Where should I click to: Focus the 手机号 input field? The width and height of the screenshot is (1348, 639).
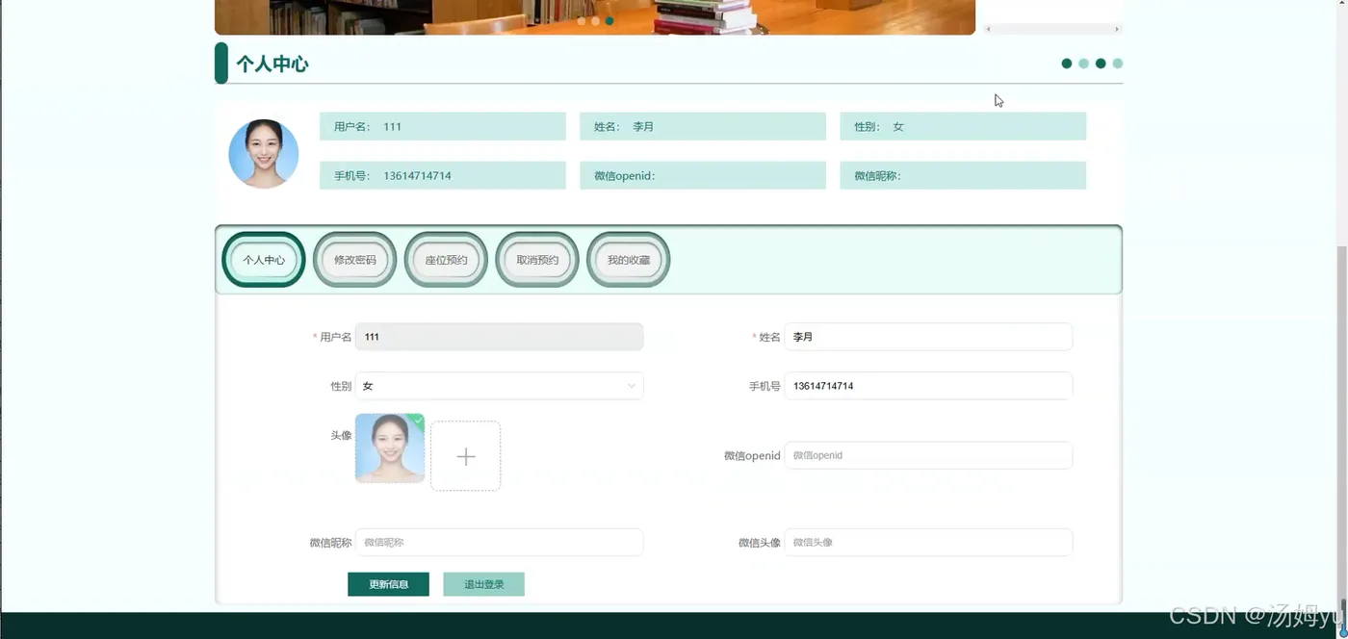[928, 386]
